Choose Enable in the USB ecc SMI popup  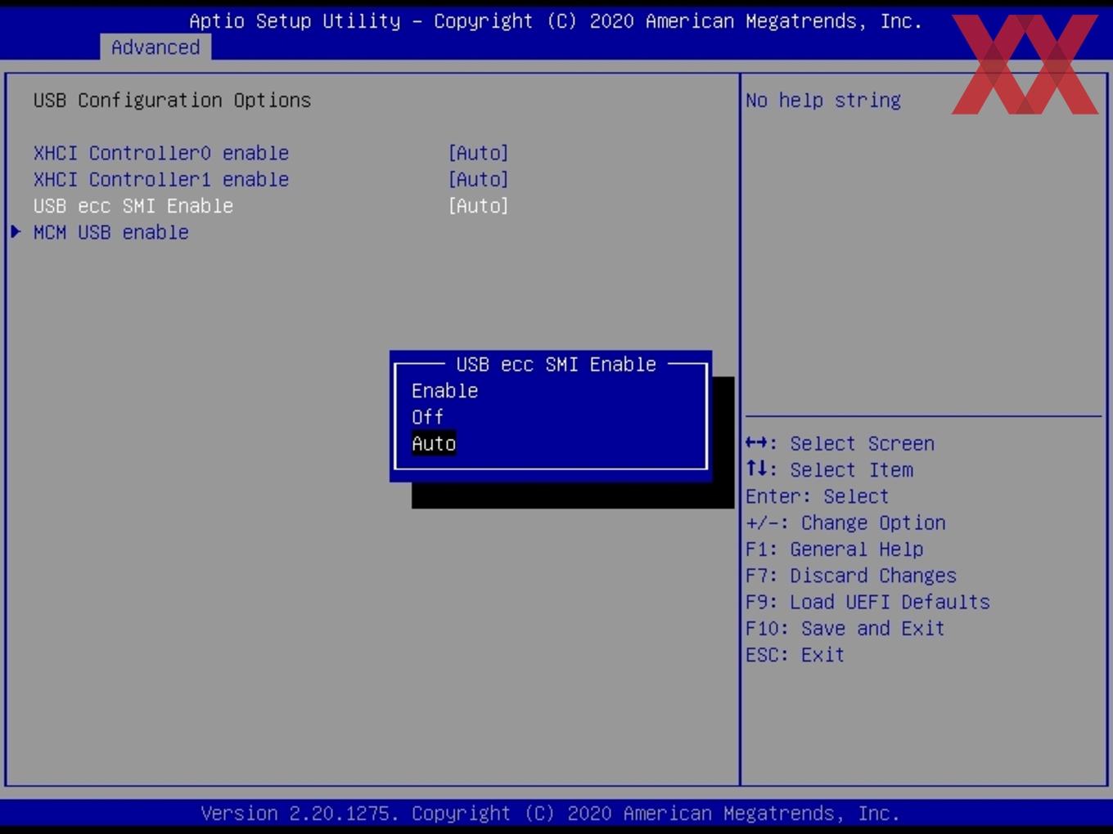click(x=444, y=391)
